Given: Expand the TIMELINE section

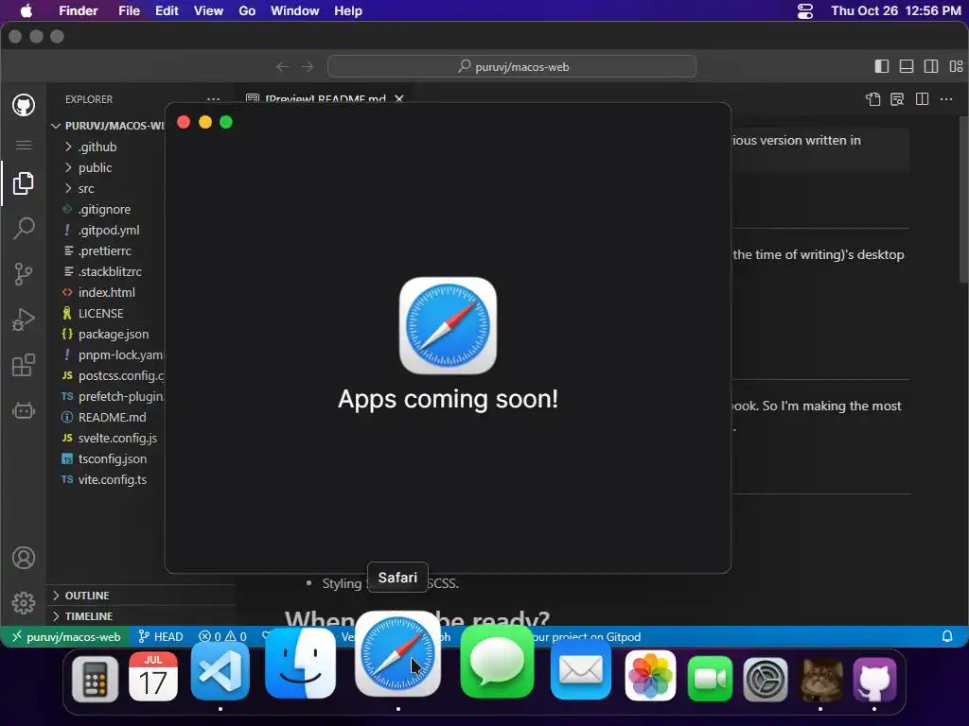Looking at the screenshot, I should tap(141, 616).
